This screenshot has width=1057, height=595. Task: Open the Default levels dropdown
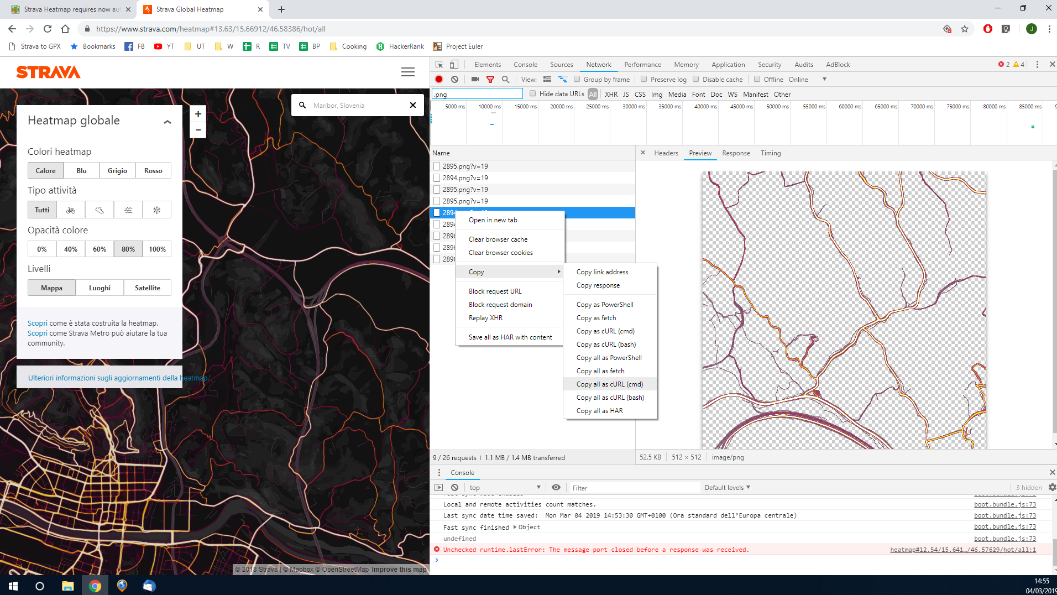[727, 488]
